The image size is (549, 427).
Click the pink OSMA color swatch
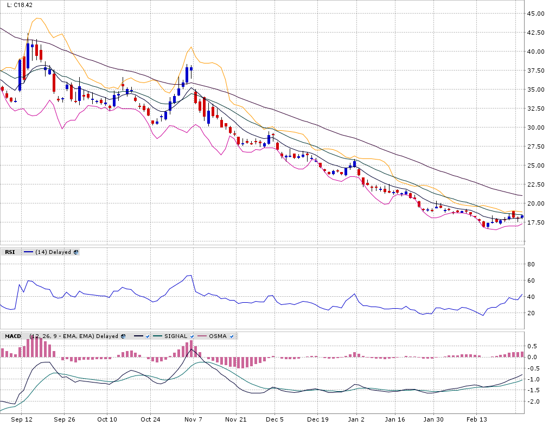pos(203,336)
